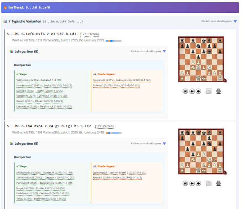The height and width of the screenshot is (209, 242).
Task: Click the download arrow under the 6.Lh4 board
Action: [x=218, y=183]
